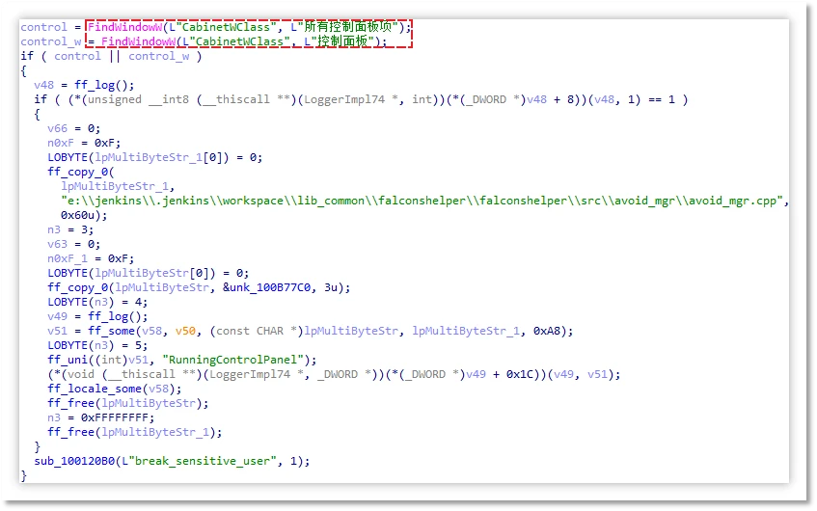Click the ff_some function call
The width and height of the screenshot is (817, 511).
(x=111, y=332)
